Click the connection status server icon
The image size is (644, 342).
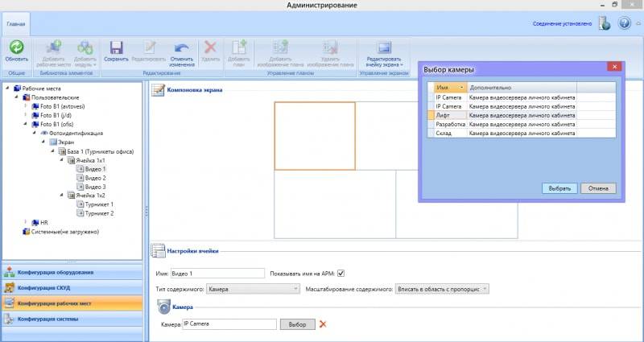pyautogui.click(x=604, y=23)
